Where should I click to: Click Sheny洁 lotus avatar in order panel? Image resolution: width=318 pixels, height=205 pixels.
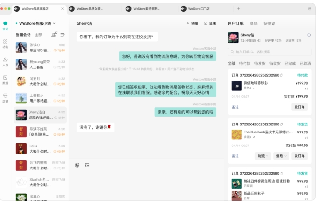point(233,37)
